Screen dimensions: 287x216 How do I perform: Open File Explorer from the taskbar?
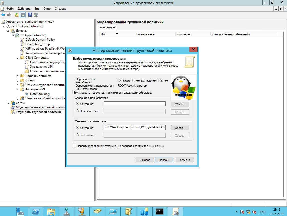51,212
